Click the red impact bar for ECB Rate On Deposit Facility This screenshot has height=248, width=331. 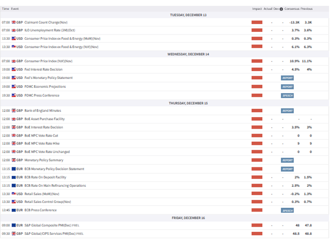click(x=257, y=177)
